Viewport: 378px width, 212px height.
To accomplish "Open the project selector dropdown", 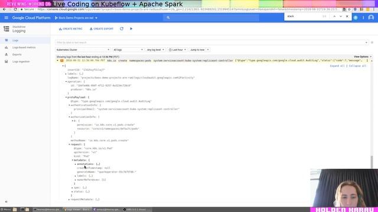I will click(76, 18).
